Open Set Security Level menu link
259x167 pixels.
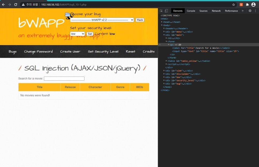[103, 52]
